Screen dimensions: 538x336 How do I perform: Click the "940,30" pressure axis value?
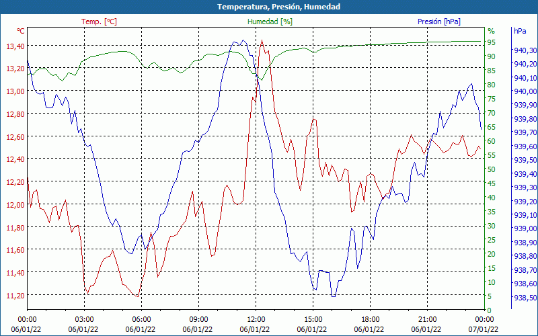pos(525,50)
